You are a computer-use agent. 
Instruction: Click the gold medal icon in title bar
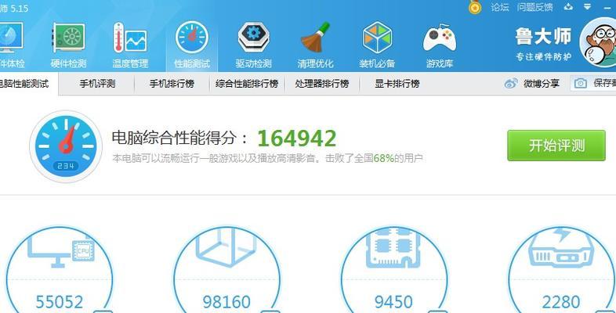click(x=475, y=7)
